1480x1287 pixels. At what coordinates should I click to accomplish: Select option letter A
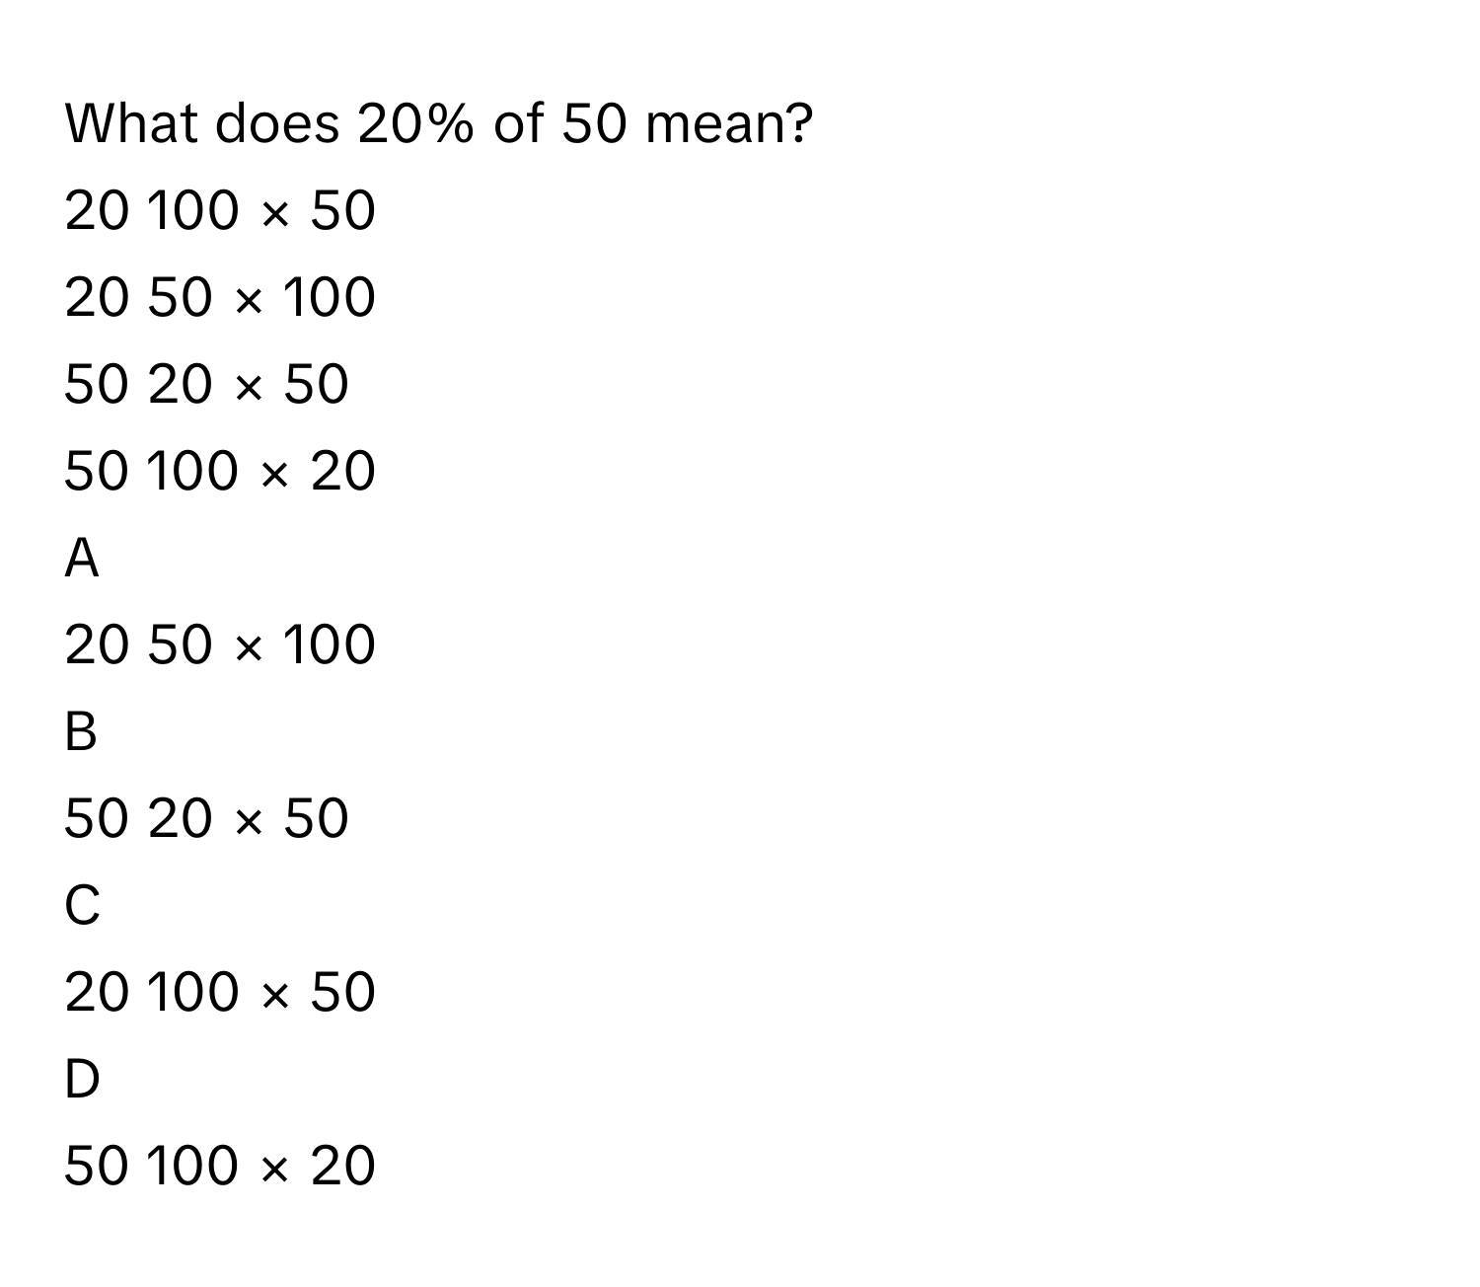click(x=82, y=559)
